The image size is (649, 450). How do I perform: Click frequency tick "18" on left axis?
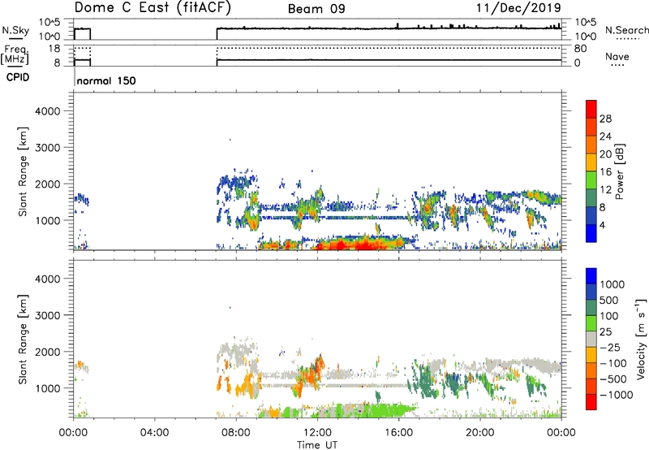pos(54,49)
